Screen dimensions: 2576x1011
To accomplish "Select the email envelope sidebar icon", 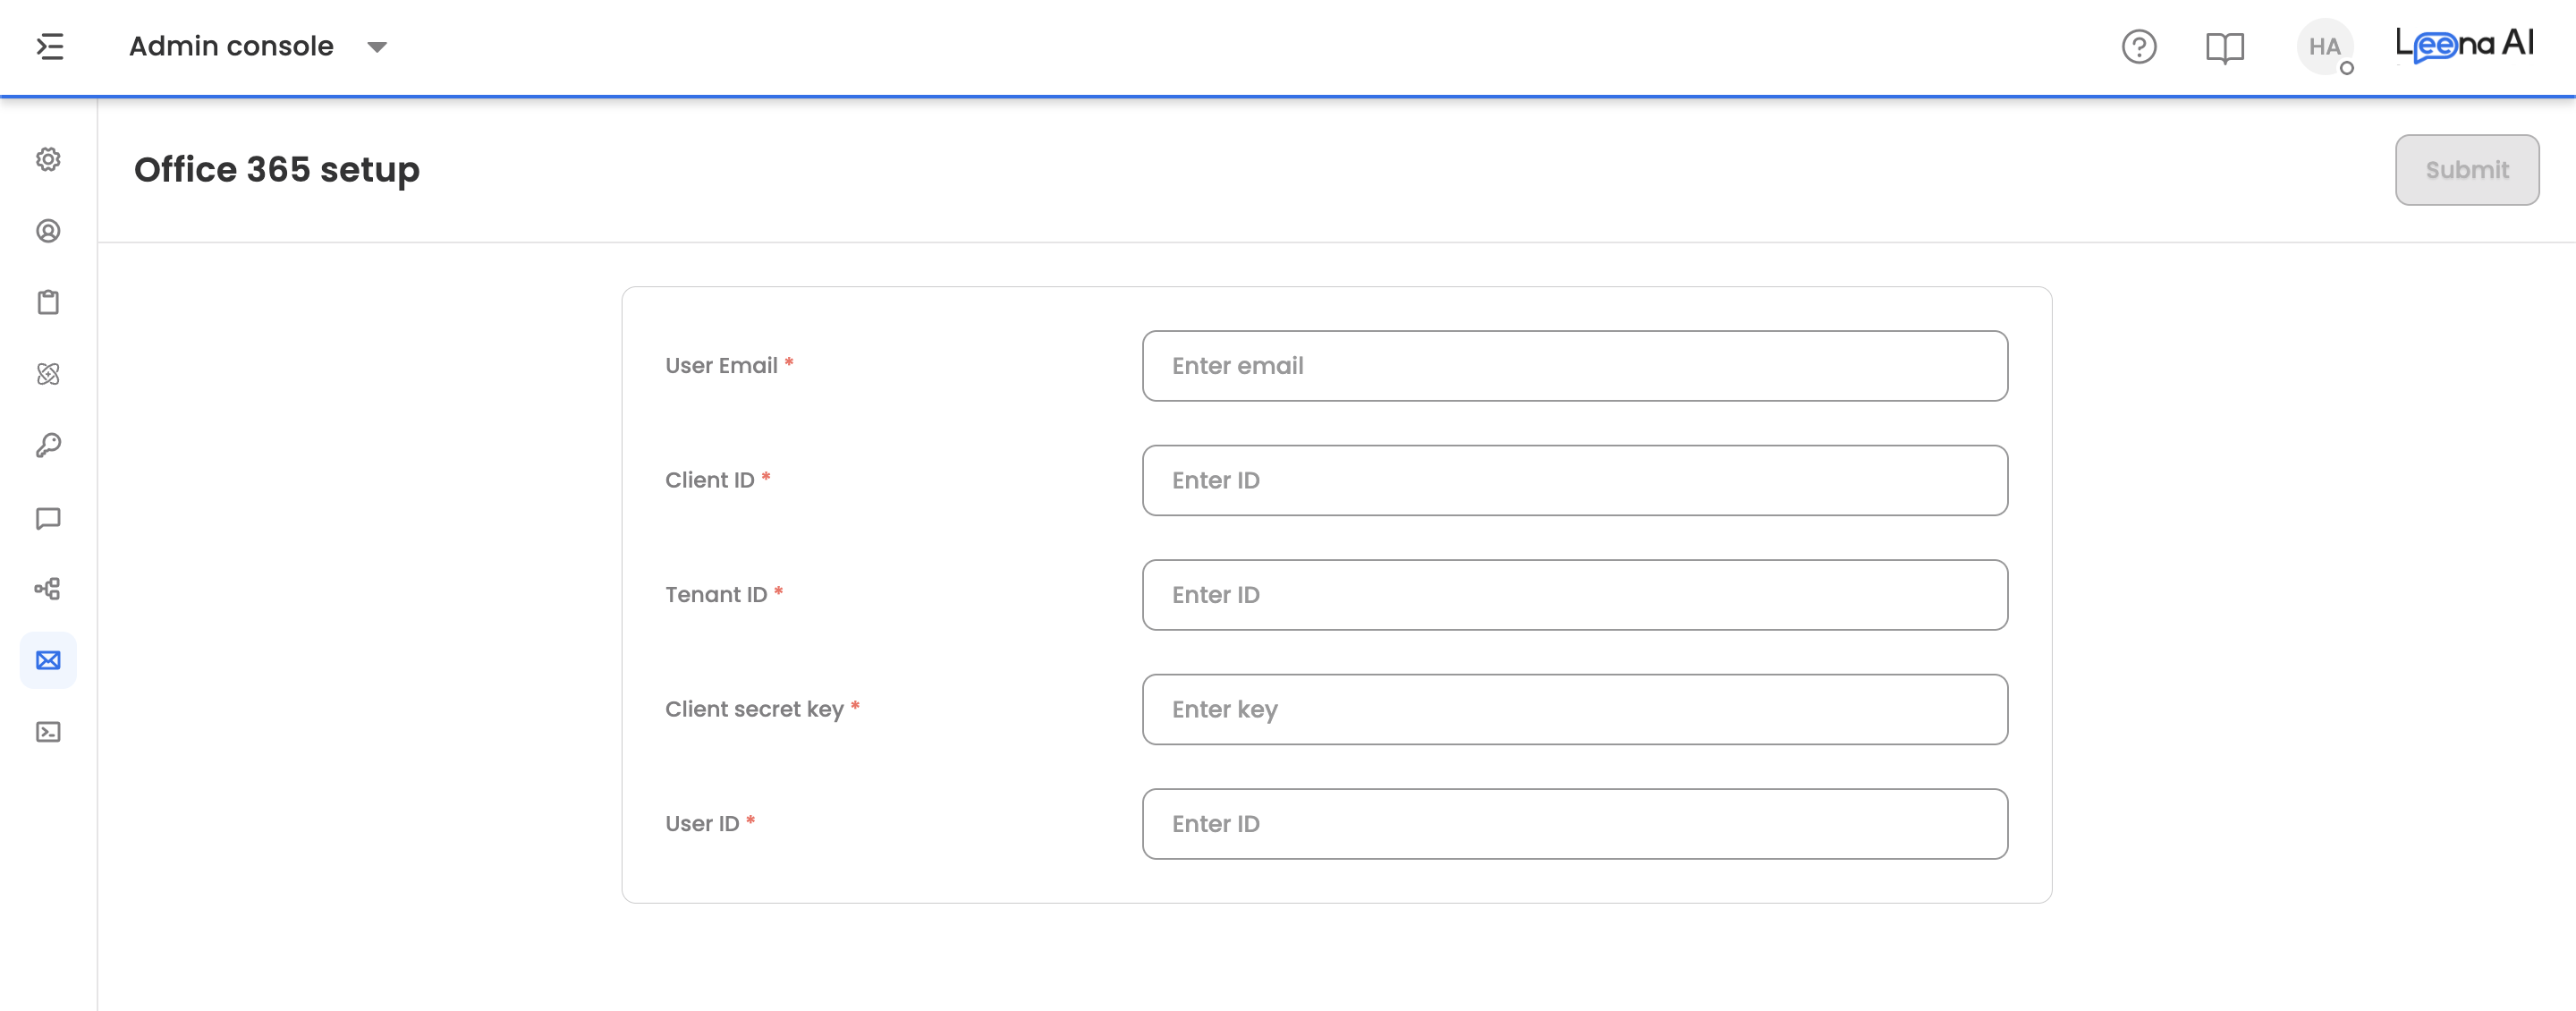I will [48, 660].
